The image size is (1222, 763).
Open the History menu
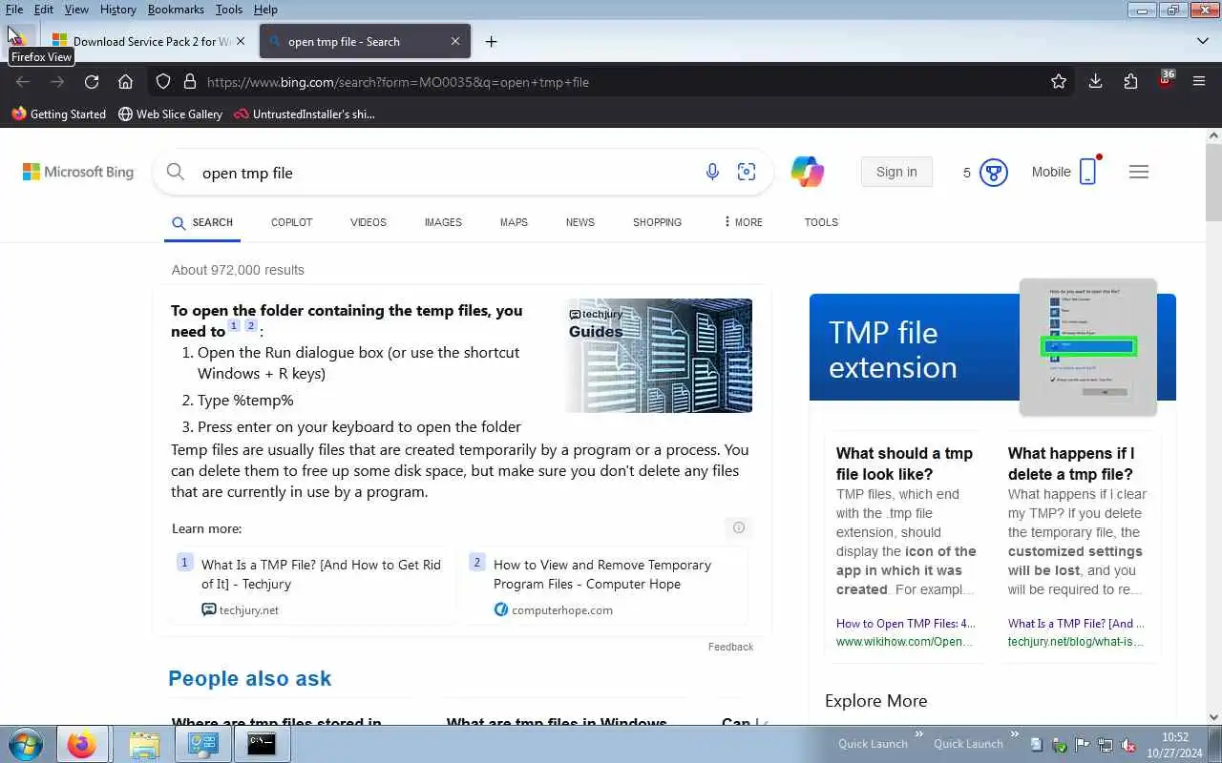(x=117, y=9)
